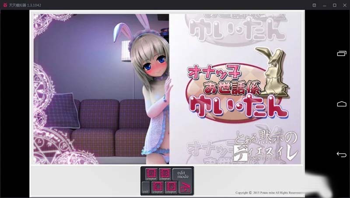Enter edit mode
Viewport: 350px width, 198px height.
tap(182, 174)
